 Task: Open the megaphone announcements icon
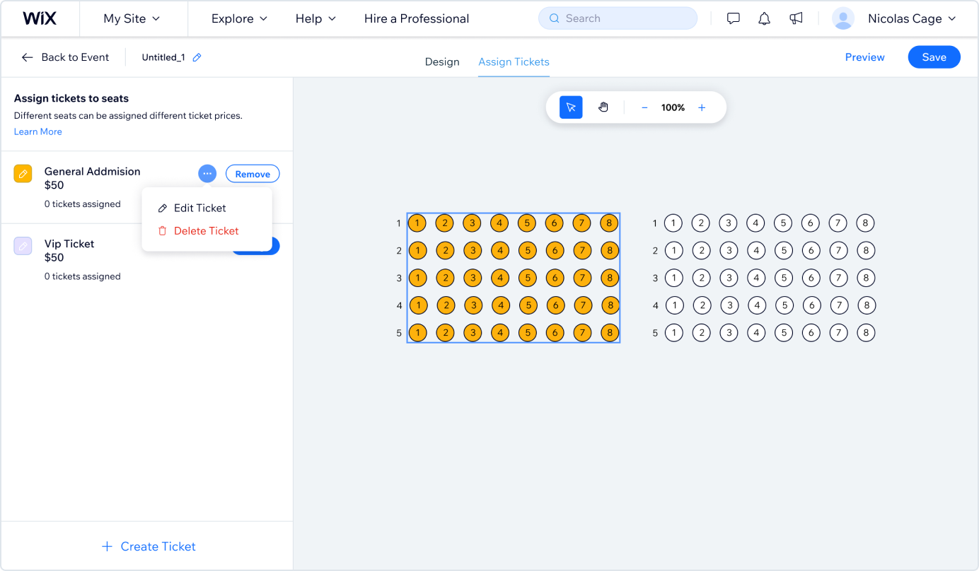coord(796,19)
